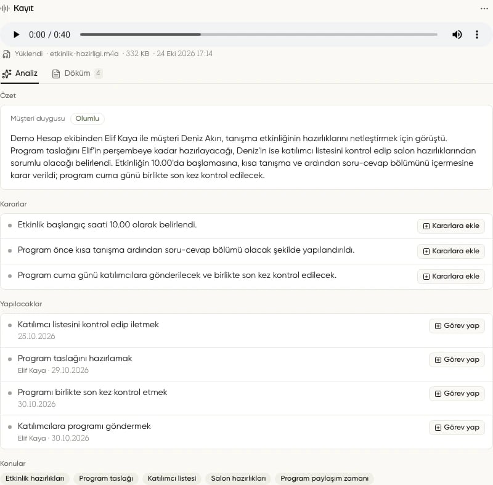This screenshot has height=485, width=493.
Task: Click the Kayıt waveform icon
Action: 5,9
